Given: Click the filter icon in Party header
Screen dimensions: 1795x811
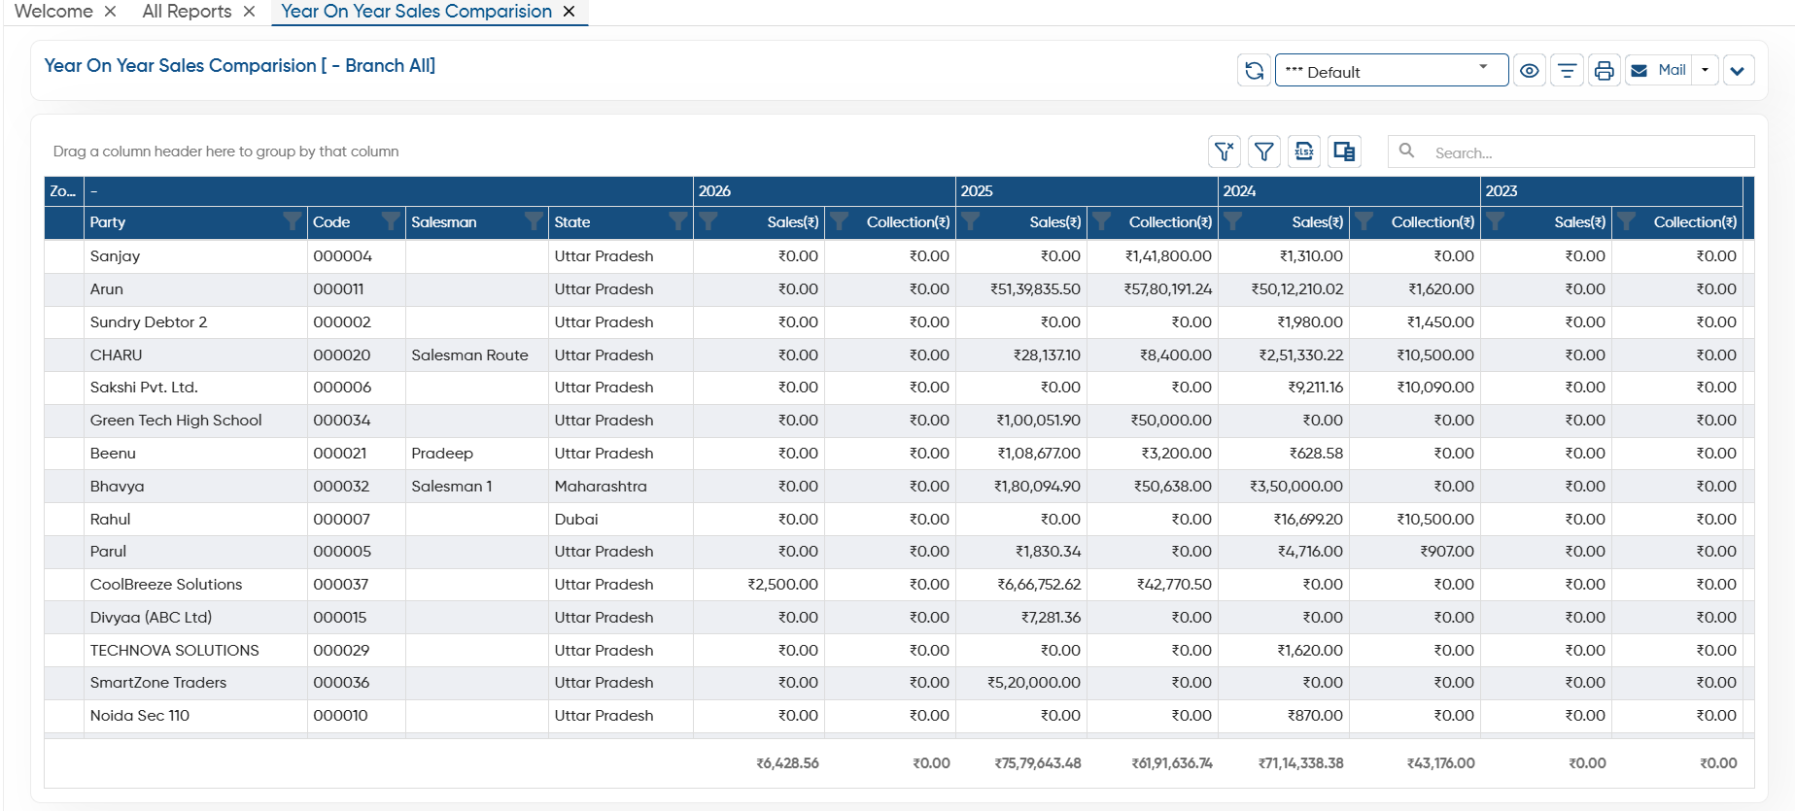Looking at the screenshot, I should pyautogui.click(x=292, y=221).
